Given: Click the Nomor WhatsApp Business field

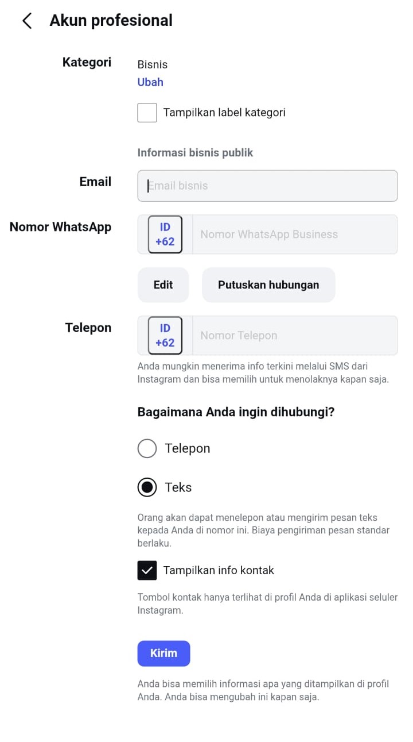Looking at the screenshot, I should click(x=295, y=234).
